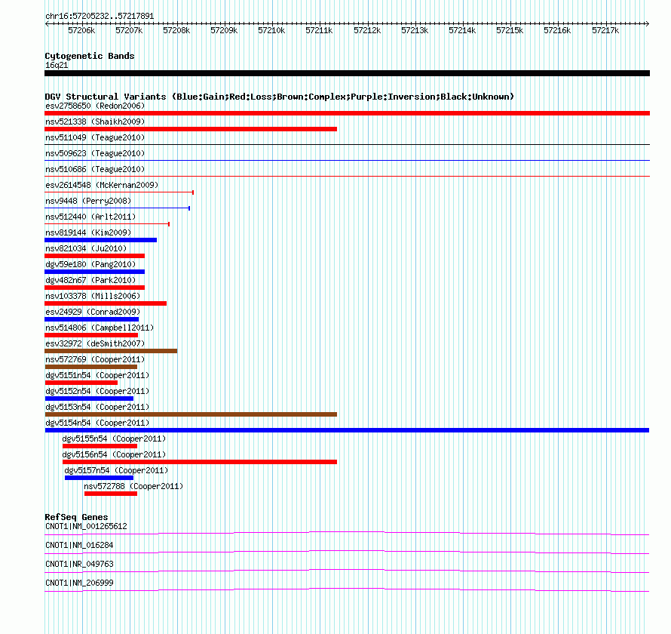
Task: Open nsv572788 (Cooper2011) variant label
Action: (x=133, y=486)
